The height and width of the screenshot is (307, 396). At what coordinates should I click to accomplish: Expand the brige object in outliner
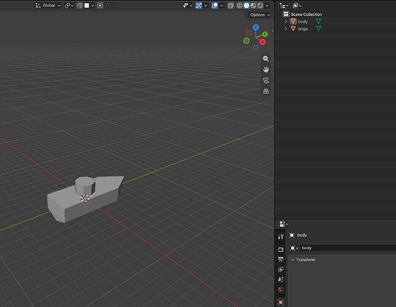[286, 29]
